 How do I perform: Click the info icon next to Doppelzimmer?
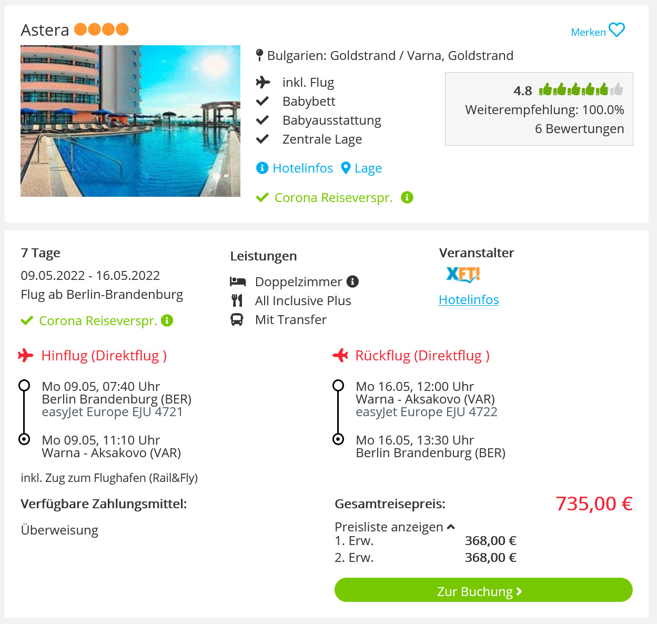pyautogui.click(x=352, y=281)
